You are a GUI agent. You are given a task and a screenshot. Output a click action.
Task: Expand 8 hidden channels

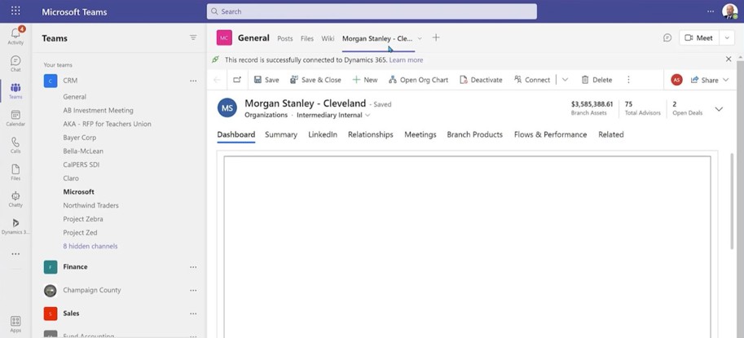(90, 246)
